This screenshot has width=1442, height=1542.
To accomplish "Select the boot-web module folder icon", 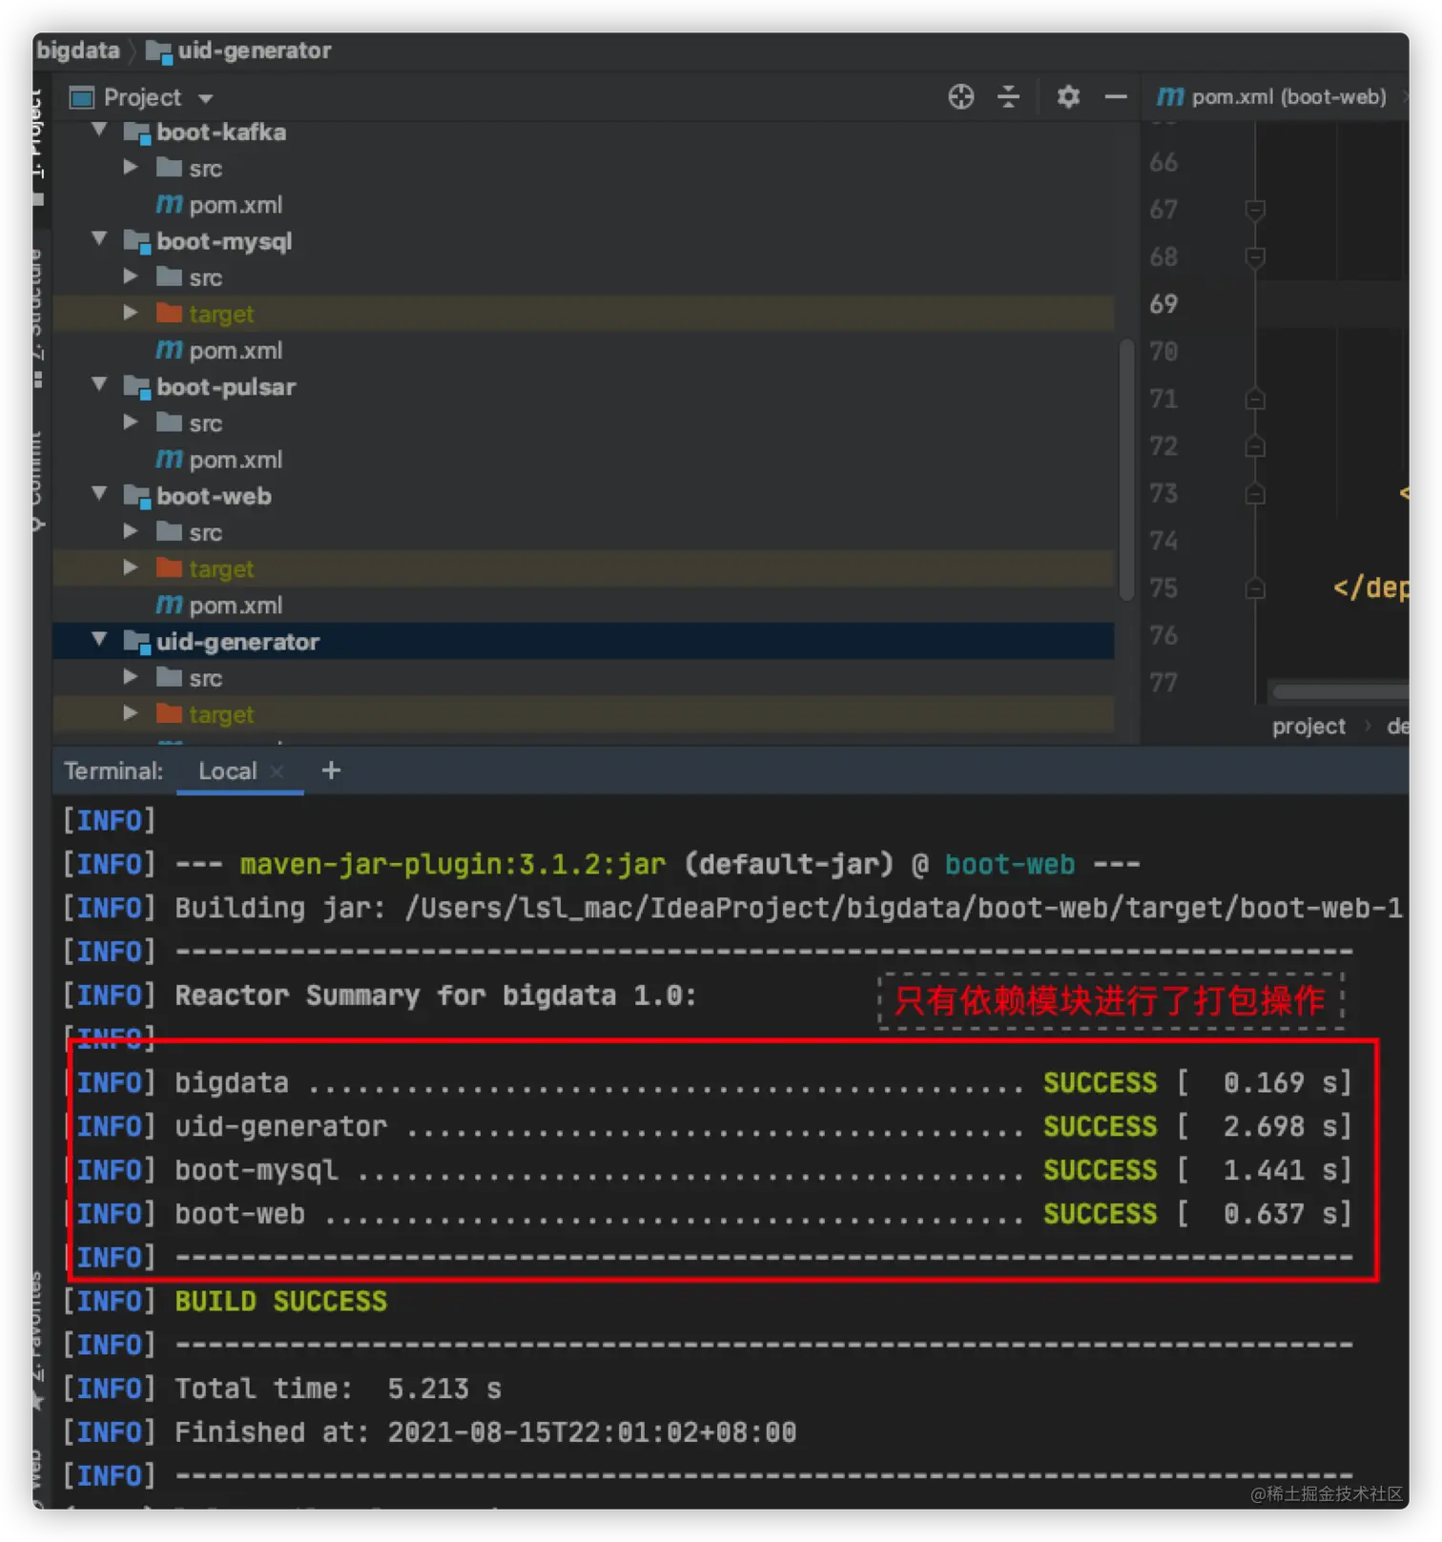I will [136, 497].
